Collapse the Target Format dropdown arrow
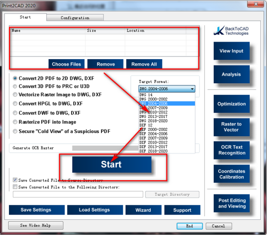 tap(192, 89)
